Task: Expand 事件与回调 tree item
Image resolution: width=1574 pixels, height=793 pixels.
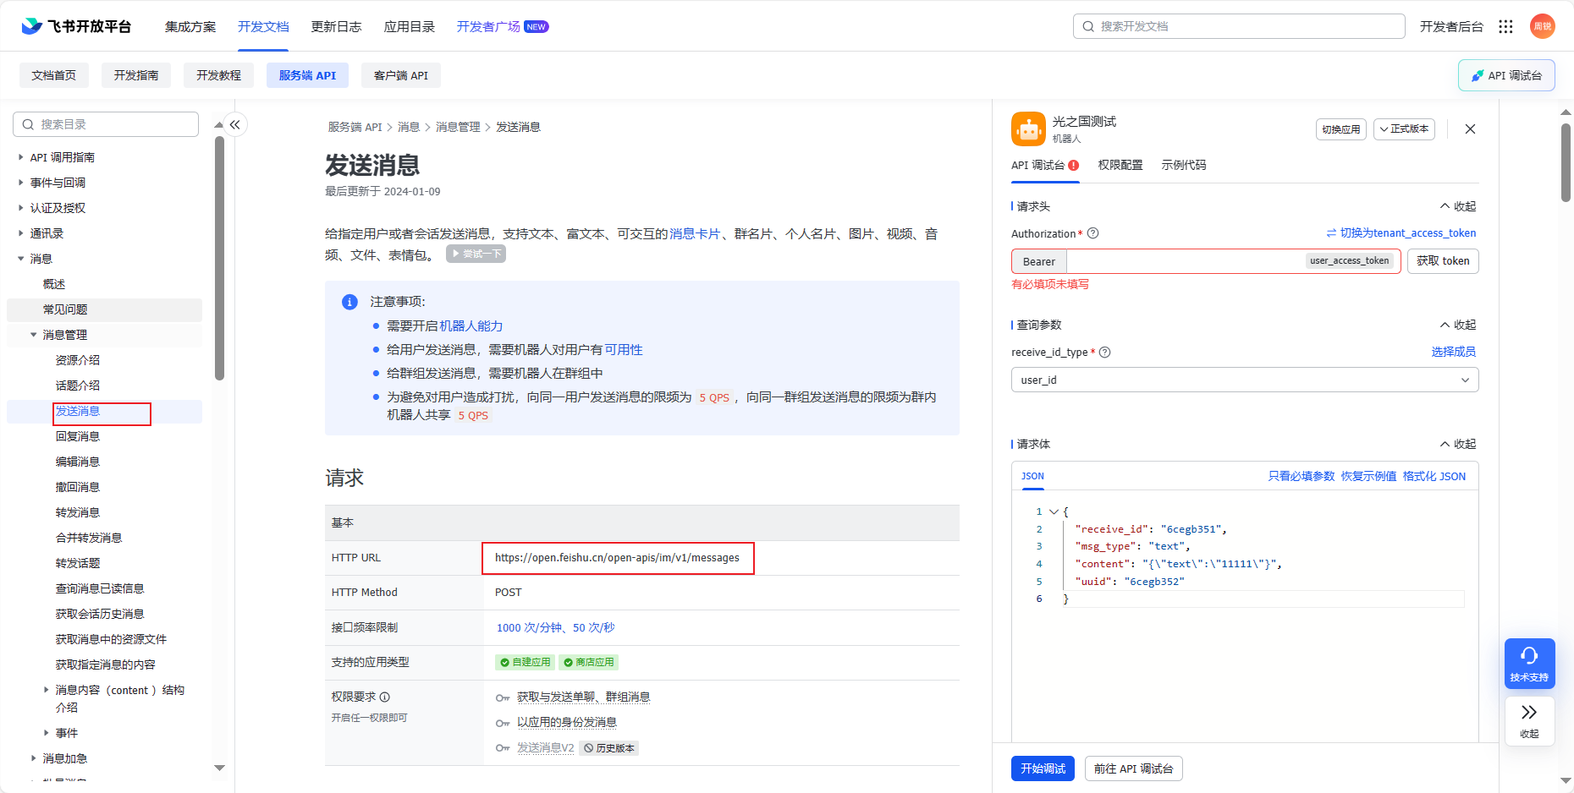Action: (x=21, y=183)
